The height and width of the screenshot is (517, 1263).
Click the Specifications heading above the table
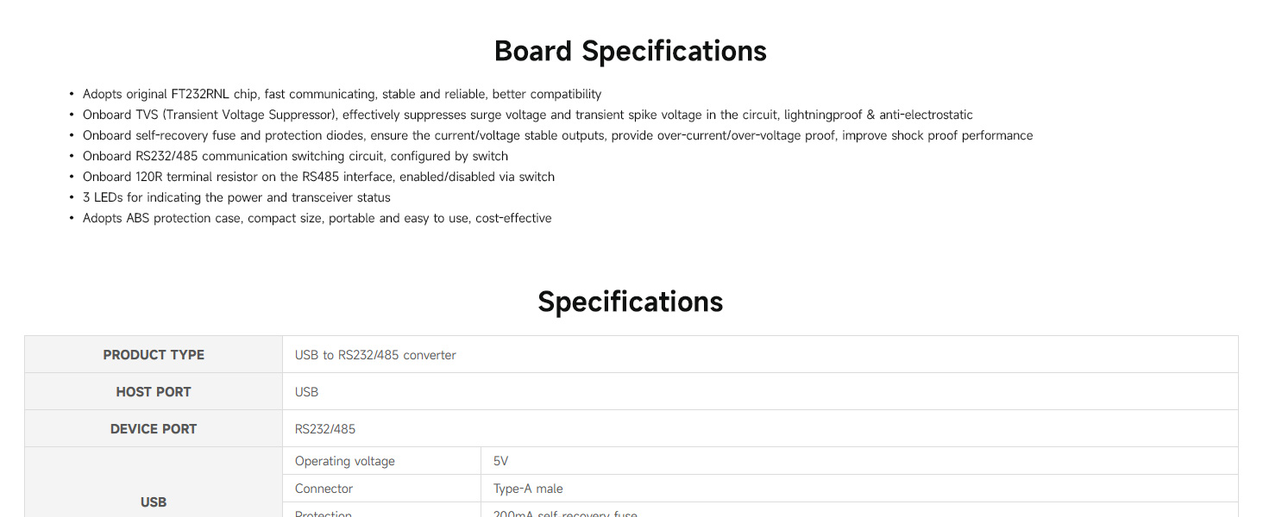pos(630,302)
